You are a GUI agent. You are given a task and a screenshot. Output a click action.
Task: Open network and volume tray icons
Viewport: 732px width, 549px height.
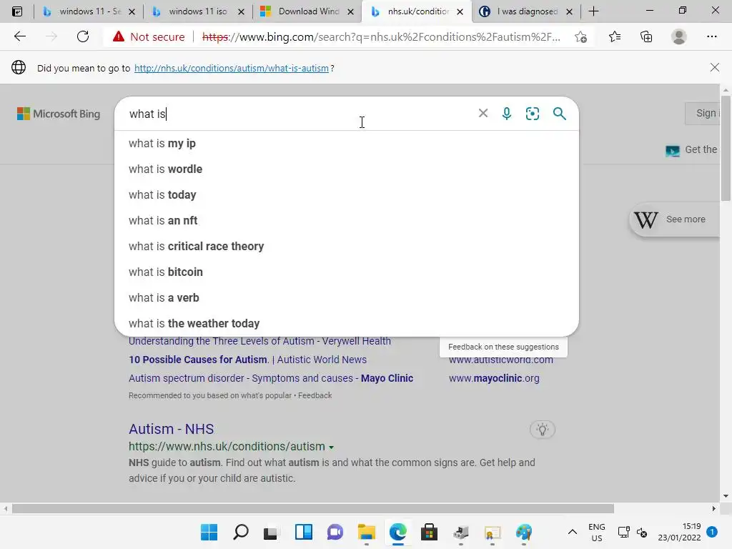(633, 532)
